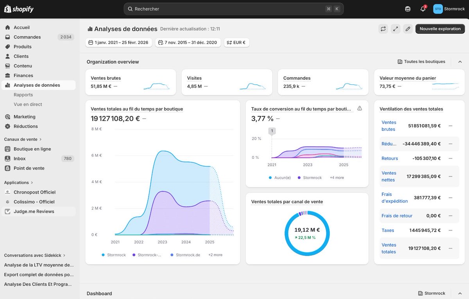Open Frais d'expédition breakdown link
Viewport: 469px width, 299px height.
[x=395, y=198]
